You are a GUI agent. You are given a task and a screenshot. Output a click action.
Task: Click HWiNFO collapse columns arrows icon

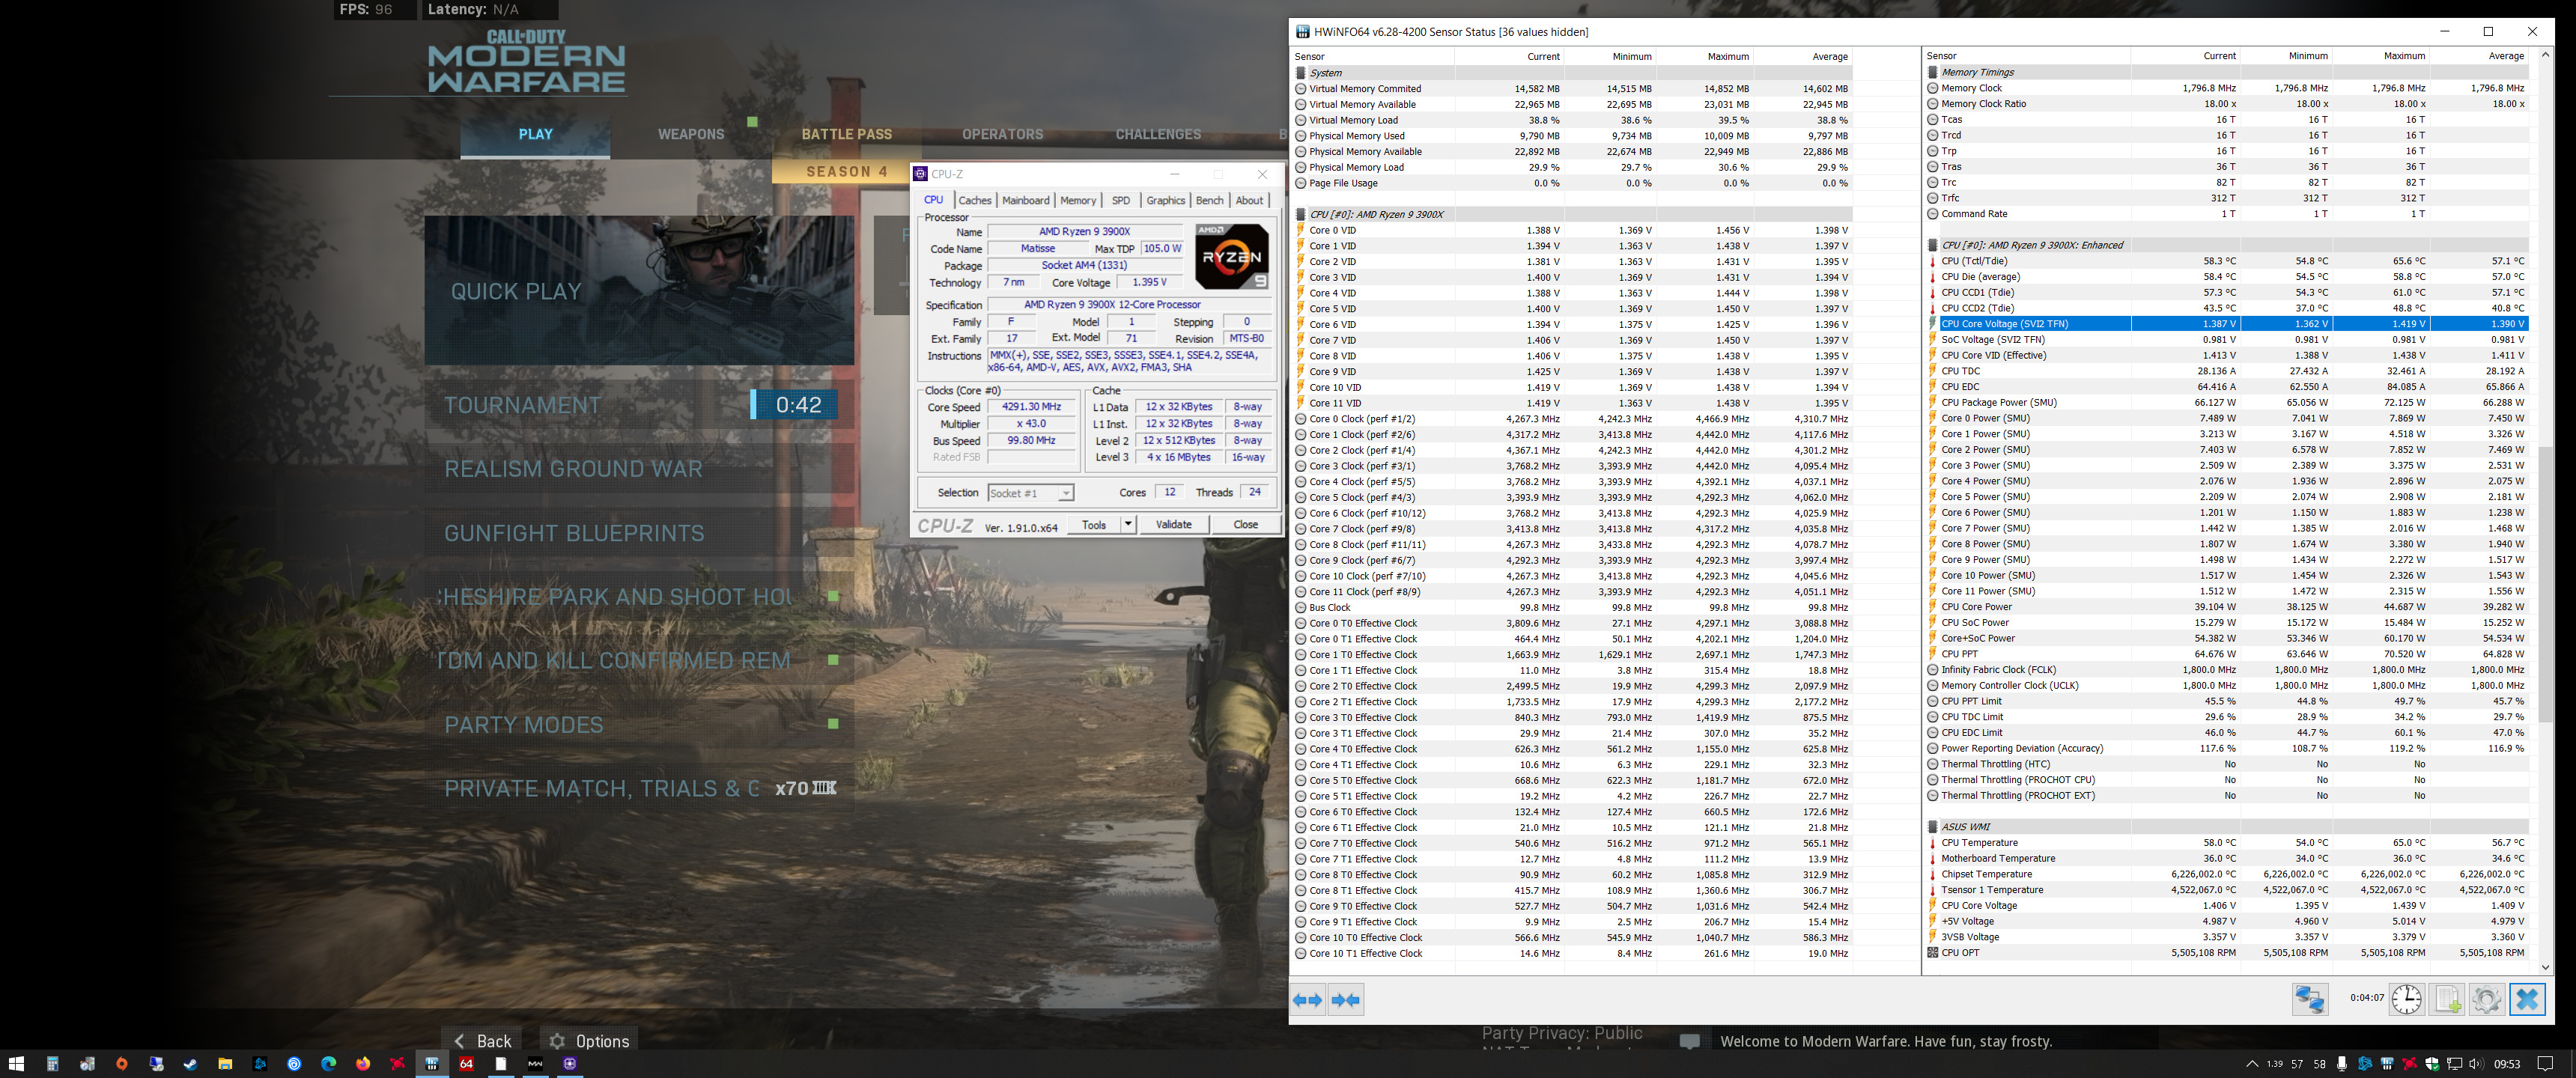pos(1346,999)
